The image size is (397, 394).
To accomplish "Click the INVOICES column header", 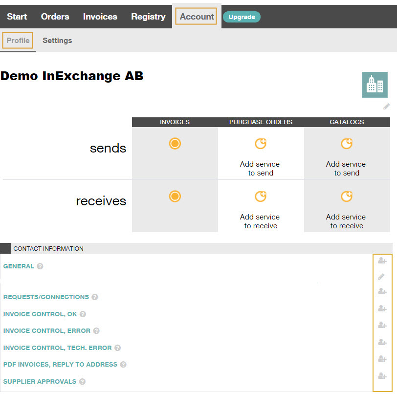I will coord(175,122).
